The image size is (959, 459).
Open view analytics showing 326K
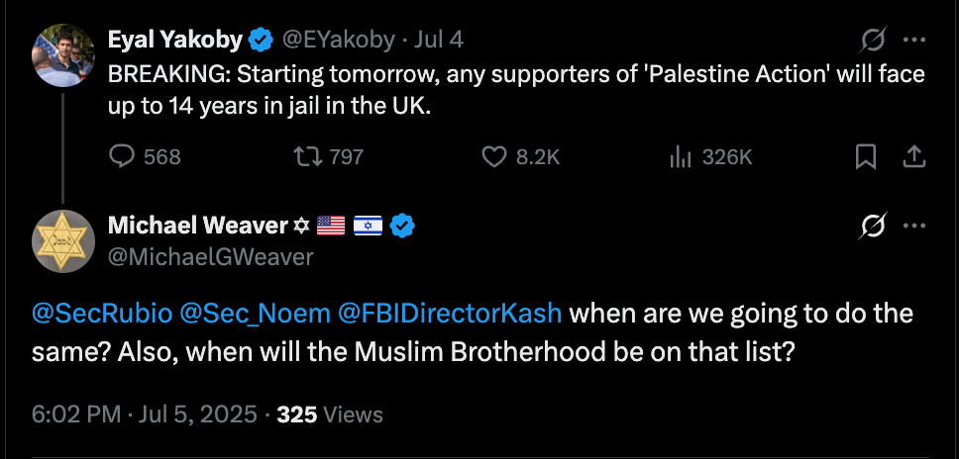click(681, 156)
